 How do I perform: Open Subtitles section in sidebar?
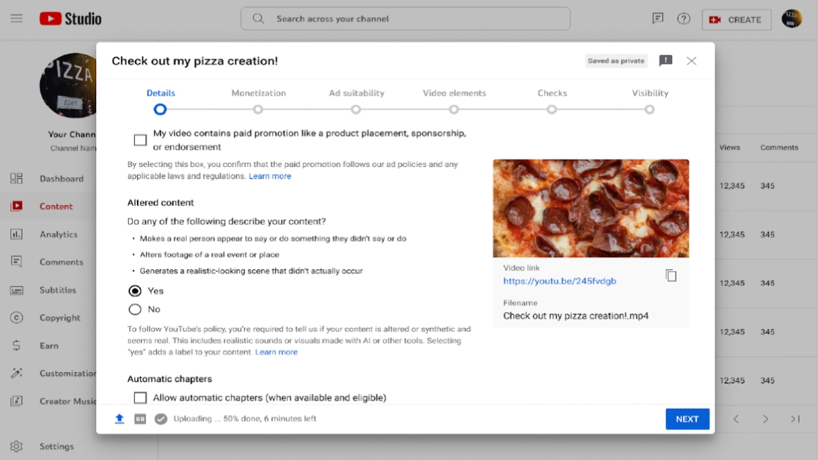[x=57, y=290]
